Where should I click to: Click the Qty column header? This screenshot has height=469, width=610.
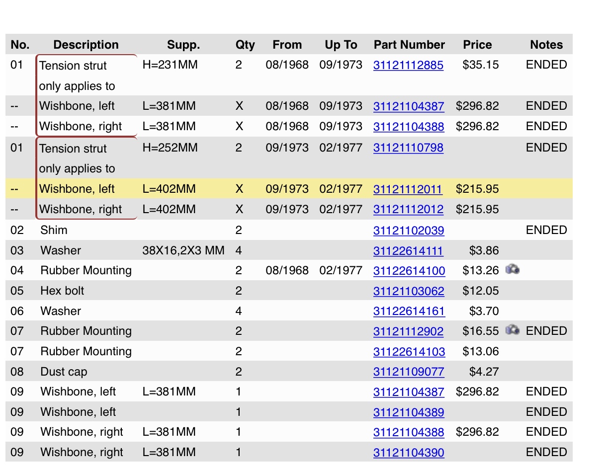pos(245,45)
